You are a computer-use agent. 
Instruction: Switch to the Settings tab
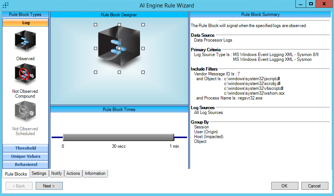[39, 173]
